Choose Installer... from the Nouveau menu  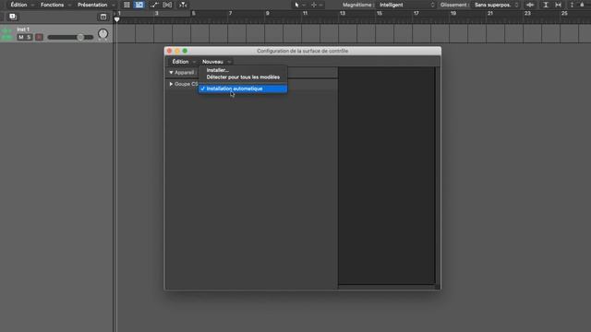click(x=243, y=70)
